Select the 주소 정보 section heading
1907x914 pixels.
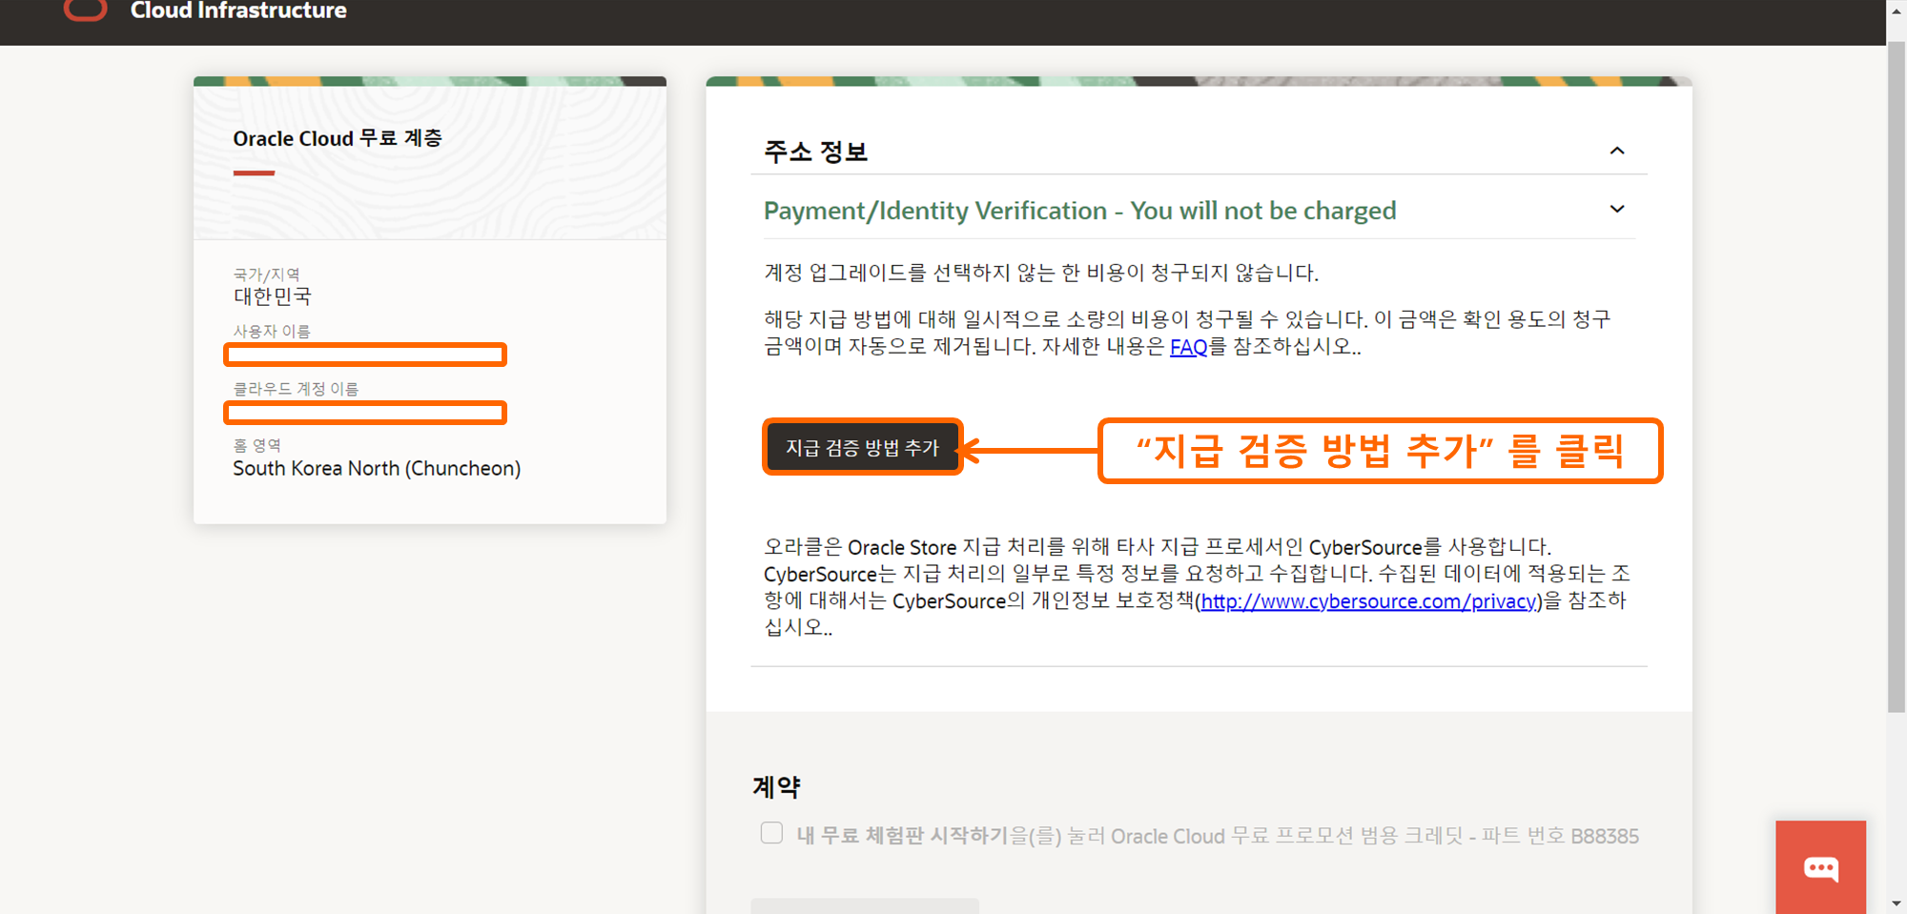click(x=815, y=152)
